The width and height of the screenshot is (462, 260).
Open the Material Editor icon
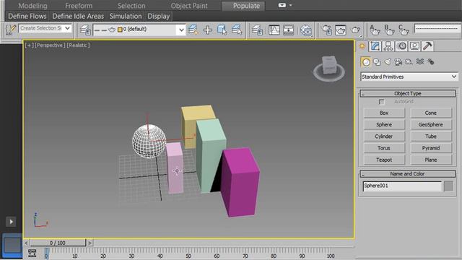[x=306, y=30]
